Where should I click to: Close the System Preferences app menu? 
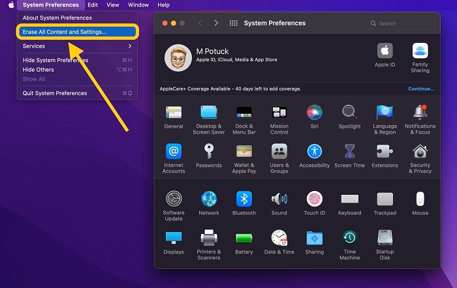pyautogui.click(x=51, y=5)
